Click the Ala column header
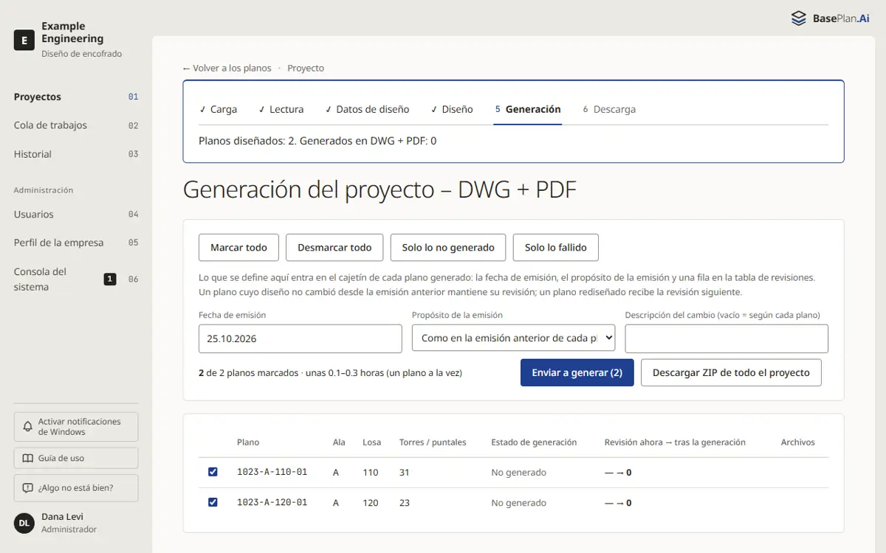This screenshot has height=553, width=886. tap(339, 442)
